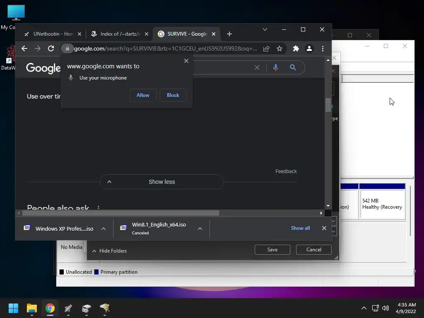Collapse results with Show less
Screen dimensions: 424x318
(162, 182)
